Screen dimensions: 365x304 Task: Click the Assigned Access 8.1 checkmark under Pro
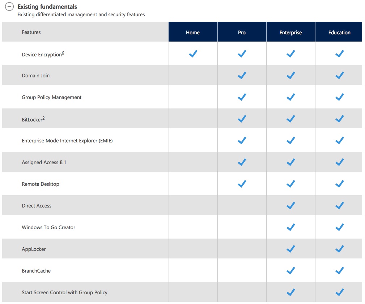[242, 162]
